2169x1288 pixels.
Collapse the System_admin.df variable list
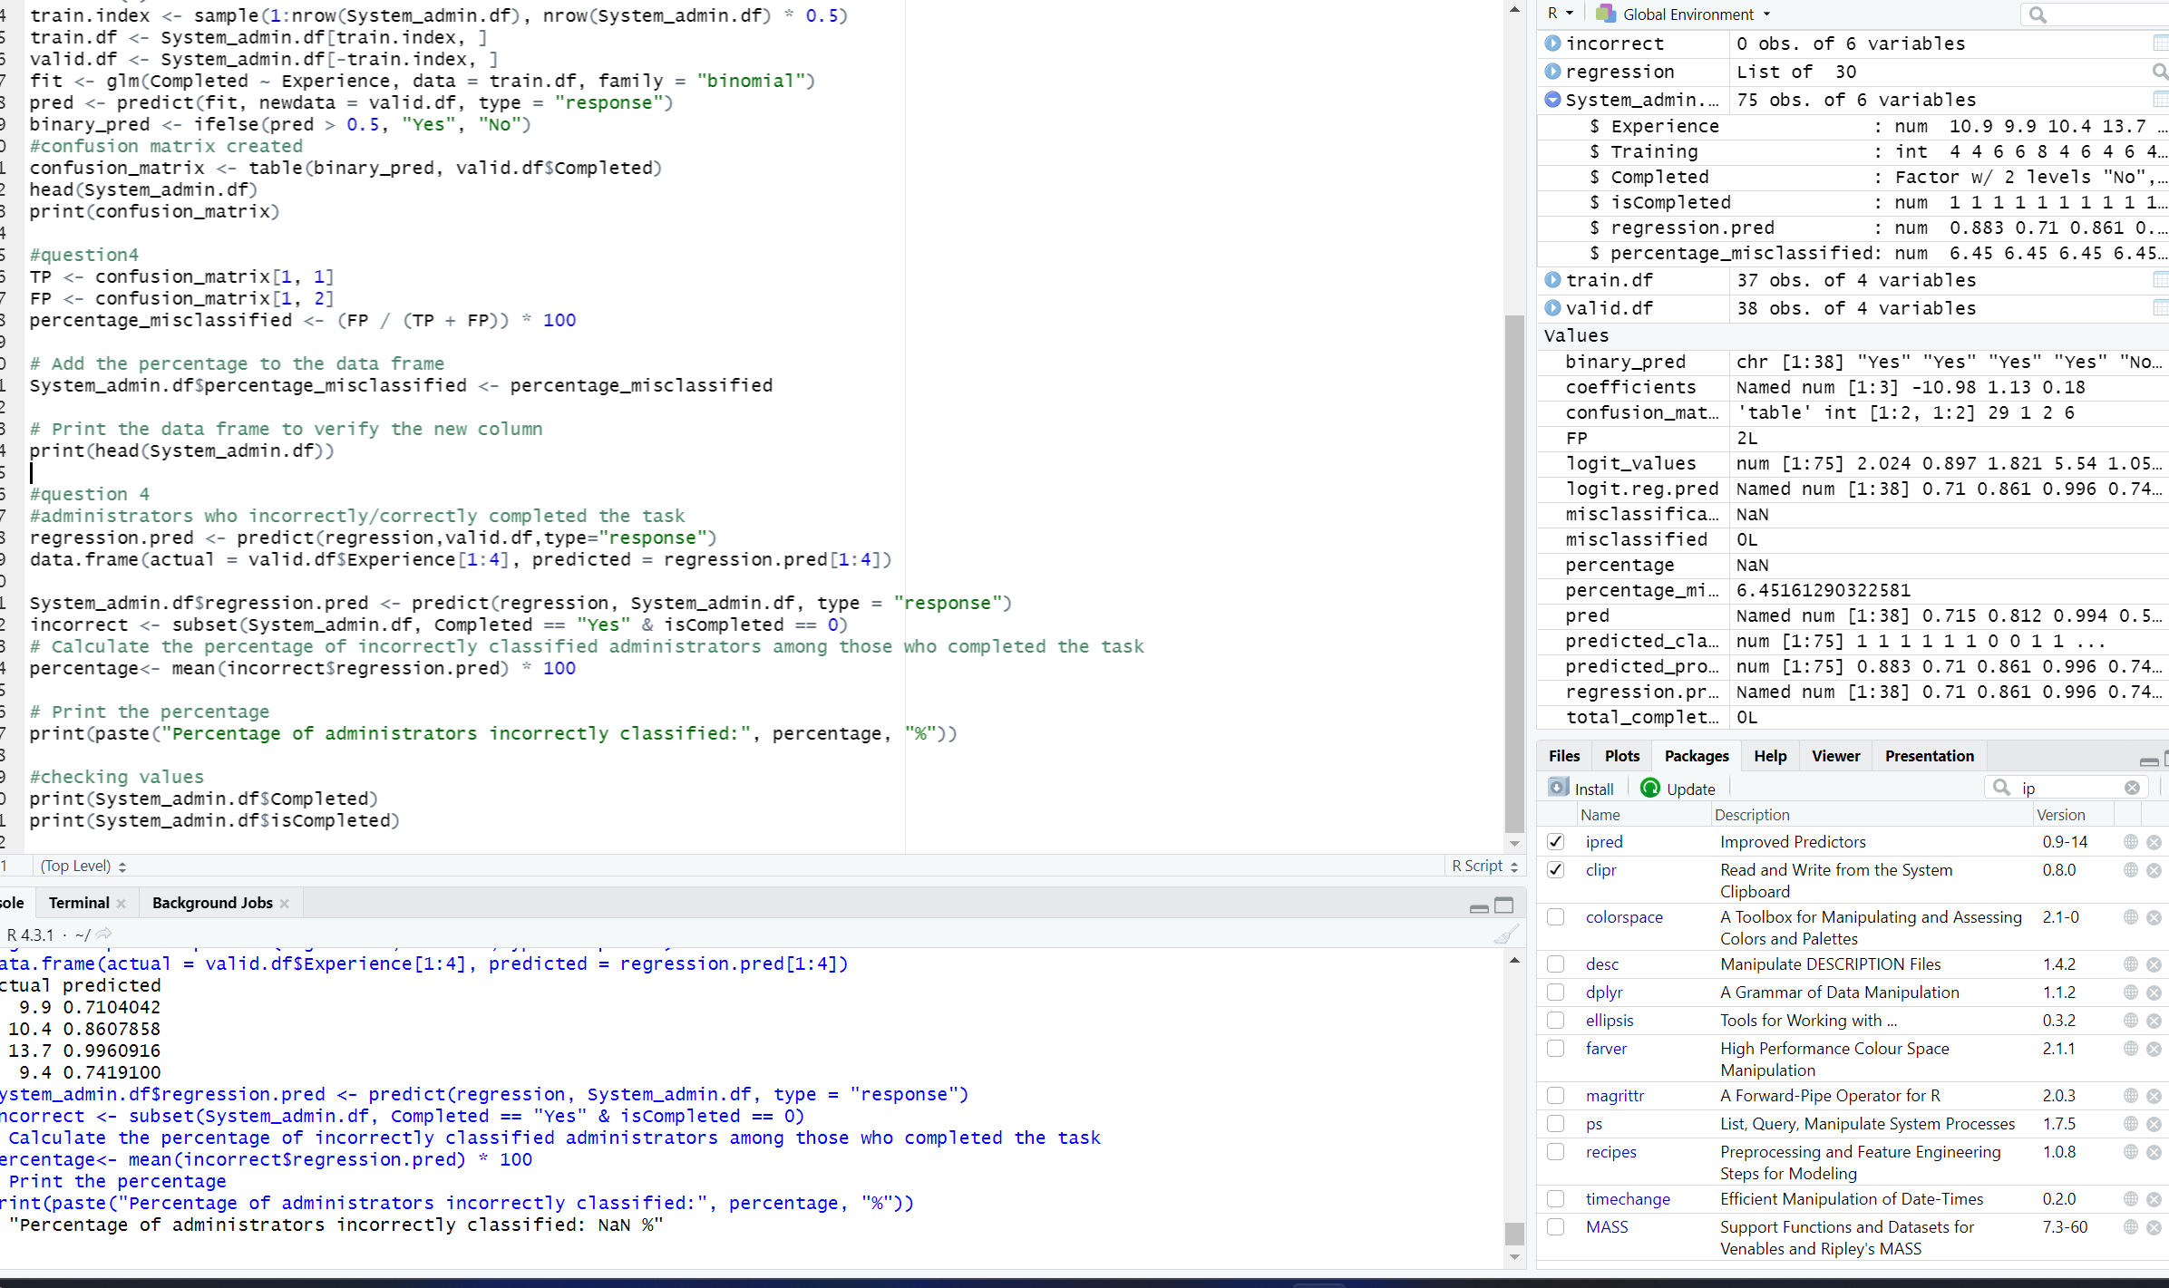point(1552,100)
